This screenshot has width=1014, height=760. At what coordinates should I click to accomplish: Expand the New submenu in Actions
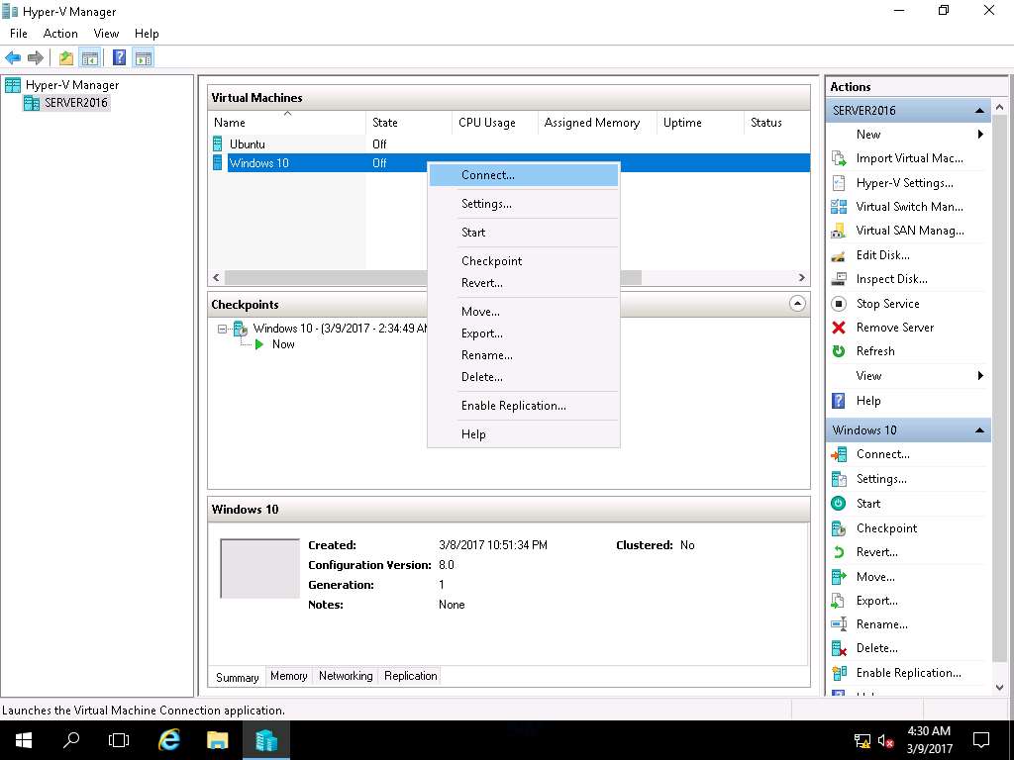click(980, 135)
